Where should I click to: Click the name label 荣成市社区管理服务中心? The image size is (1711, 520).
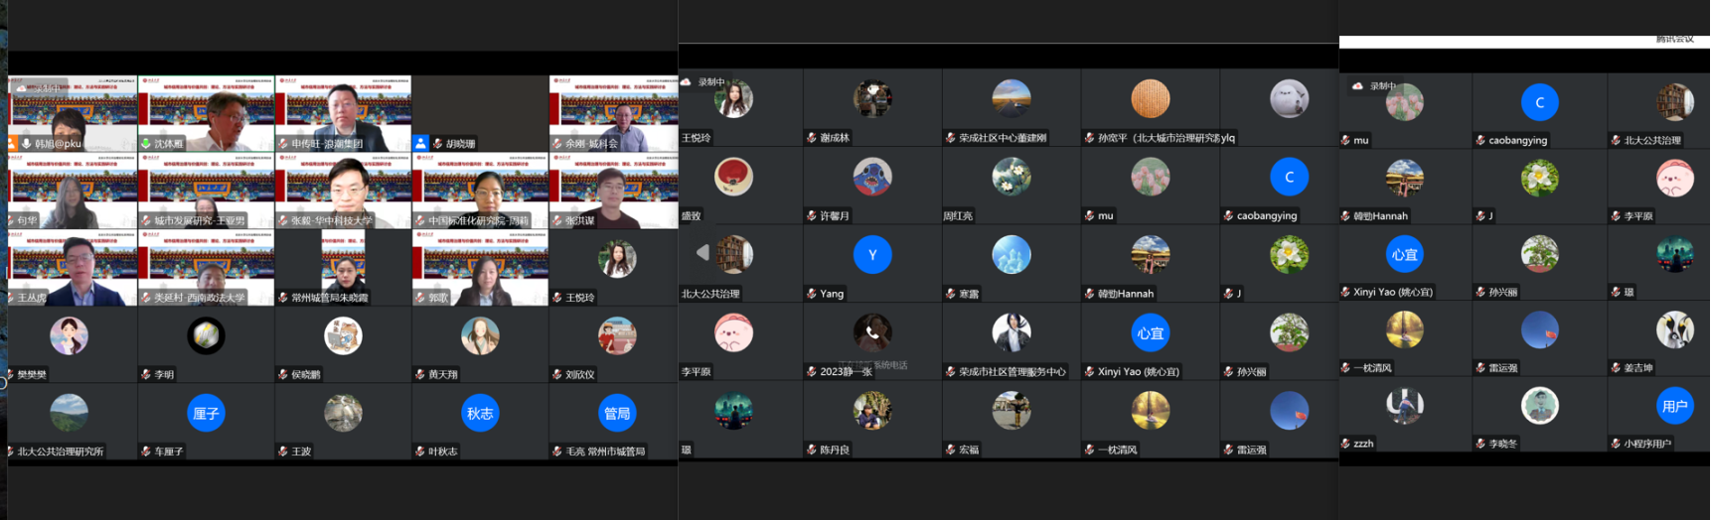point(1011,372)
